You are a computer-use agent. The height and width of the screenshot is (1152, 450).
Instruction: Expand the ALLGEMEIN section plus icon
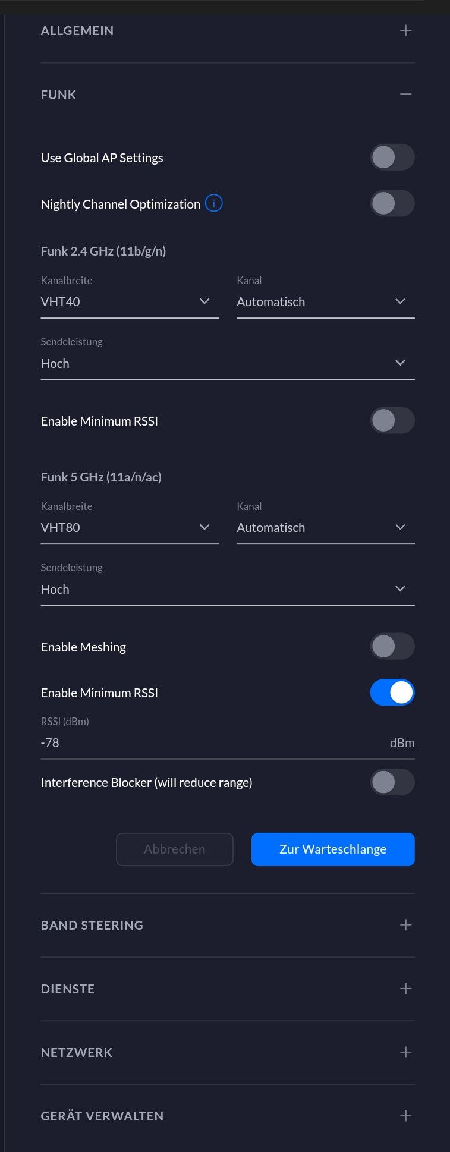[x=405, y=30]
